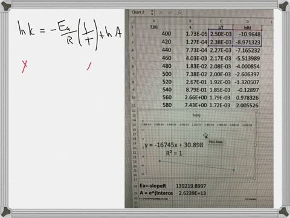The height and width of the screenshot is (218, 290).
Task: Select the ln(k) value -7.165232
Action: pyautogui.click(x=247, y=50)
